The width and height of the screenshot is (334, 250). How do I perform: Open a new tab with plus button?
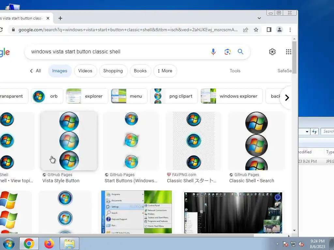[60, 18]
